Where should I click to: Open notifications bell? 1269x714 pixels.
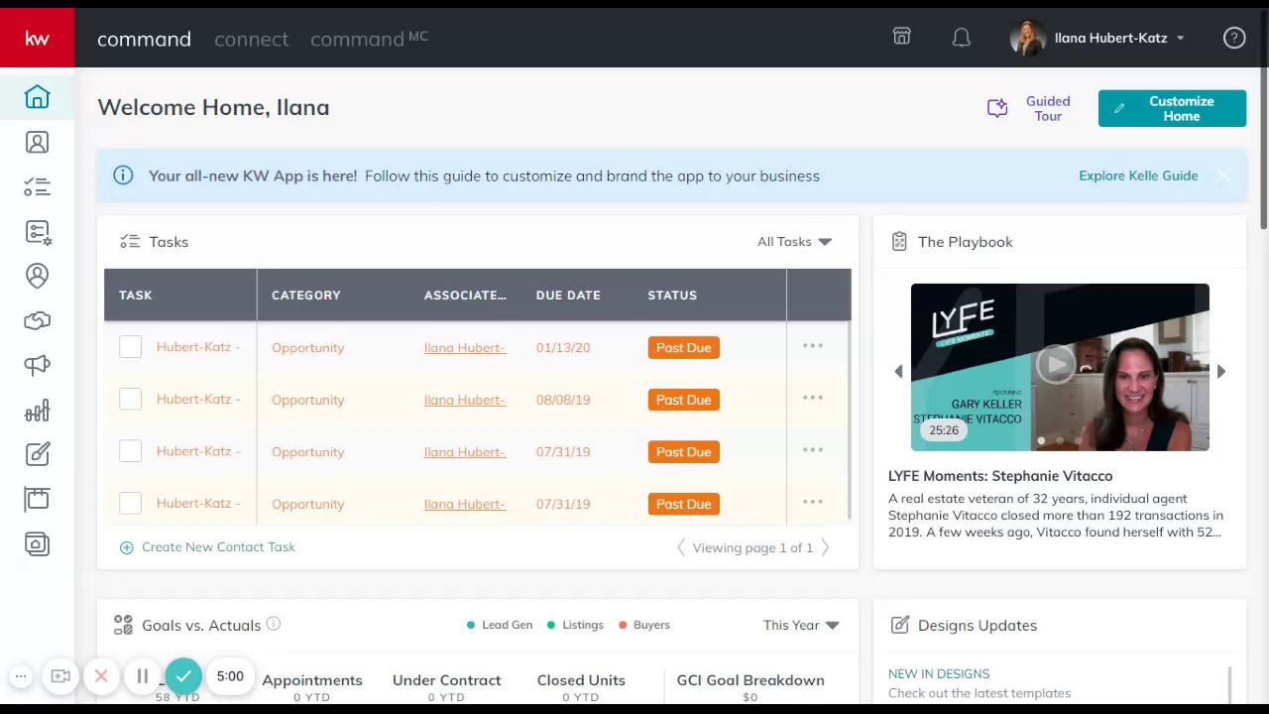coord(961,38)
